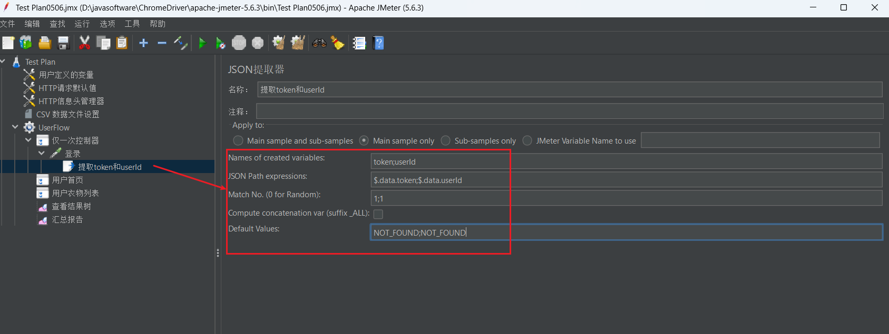Open the 文件 menu
The height and width of the screenshot is (334, 889).
7,24
